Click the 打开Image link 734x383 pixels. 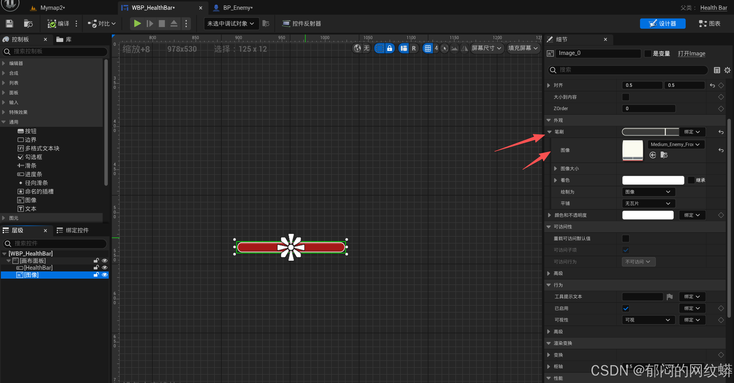click(x=691, y=53)
